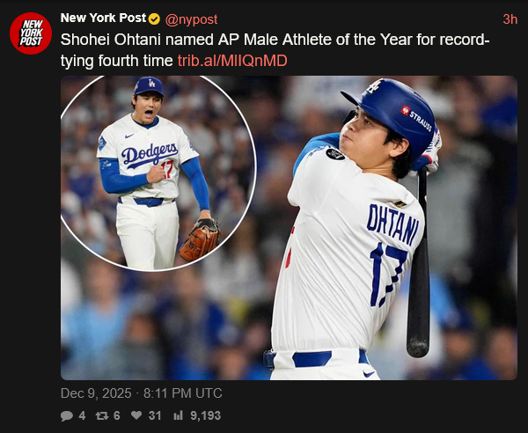Click the retweet count 6

117,415
